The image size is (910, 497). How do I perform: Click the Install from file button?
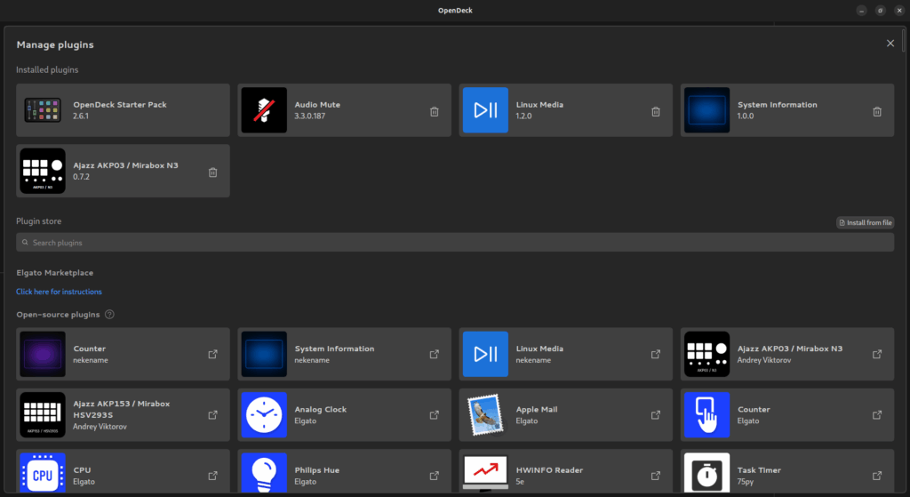click(865, 222)
